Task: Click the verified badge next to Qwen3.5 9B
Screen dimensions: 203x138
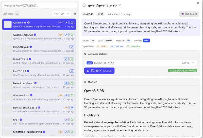Action: click(x=28, y=22)
